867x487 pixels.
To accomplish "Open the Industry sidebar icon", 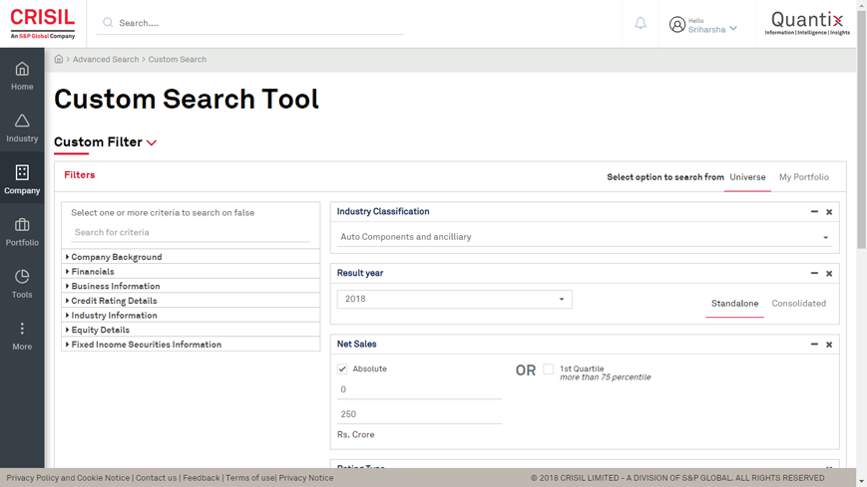I will [22, 122].
